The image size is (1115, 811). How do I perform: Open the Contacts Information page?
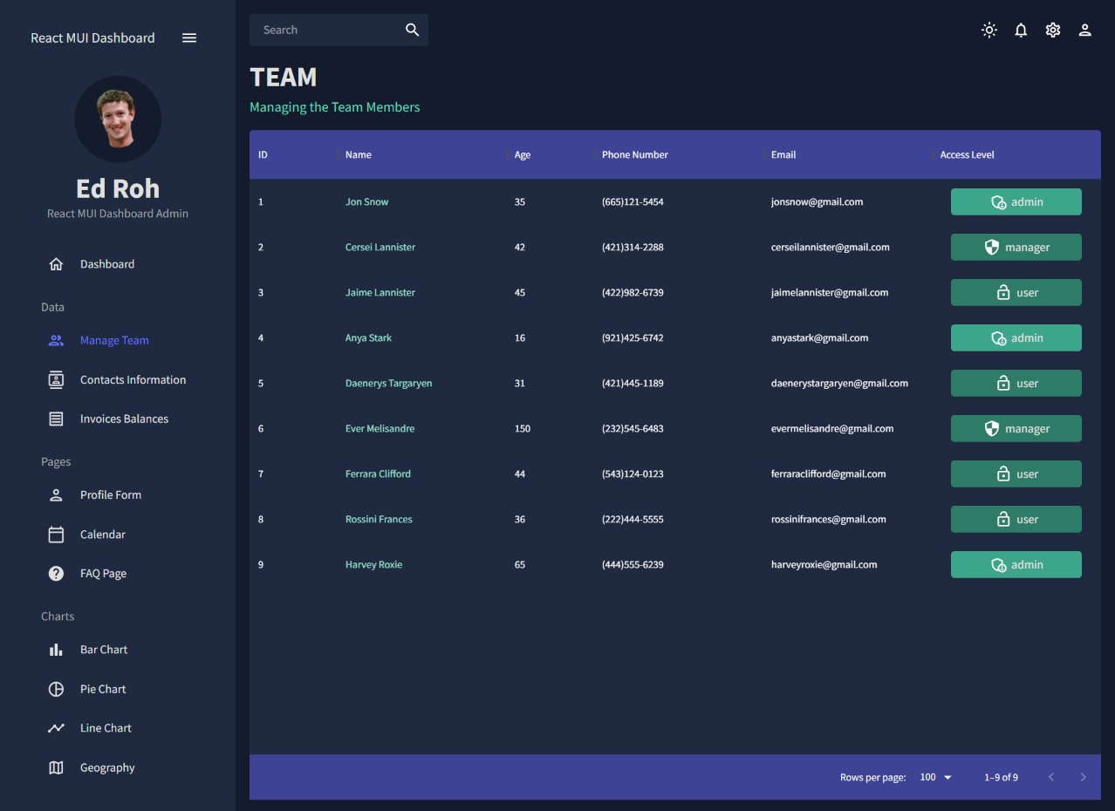[x=133, y=379]
